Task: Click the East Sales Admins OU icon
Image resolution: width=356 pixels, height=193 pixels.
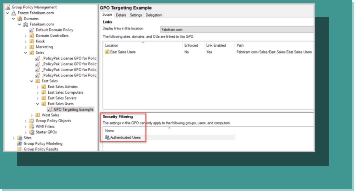Action: point(44,86)
